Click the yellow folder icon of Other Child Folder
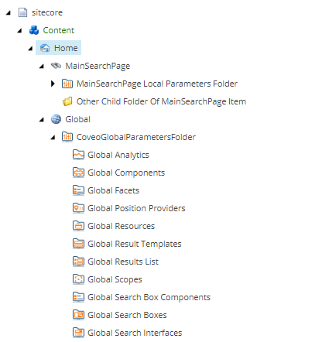This screenshot has height=342, width=315. pos(67,101)
